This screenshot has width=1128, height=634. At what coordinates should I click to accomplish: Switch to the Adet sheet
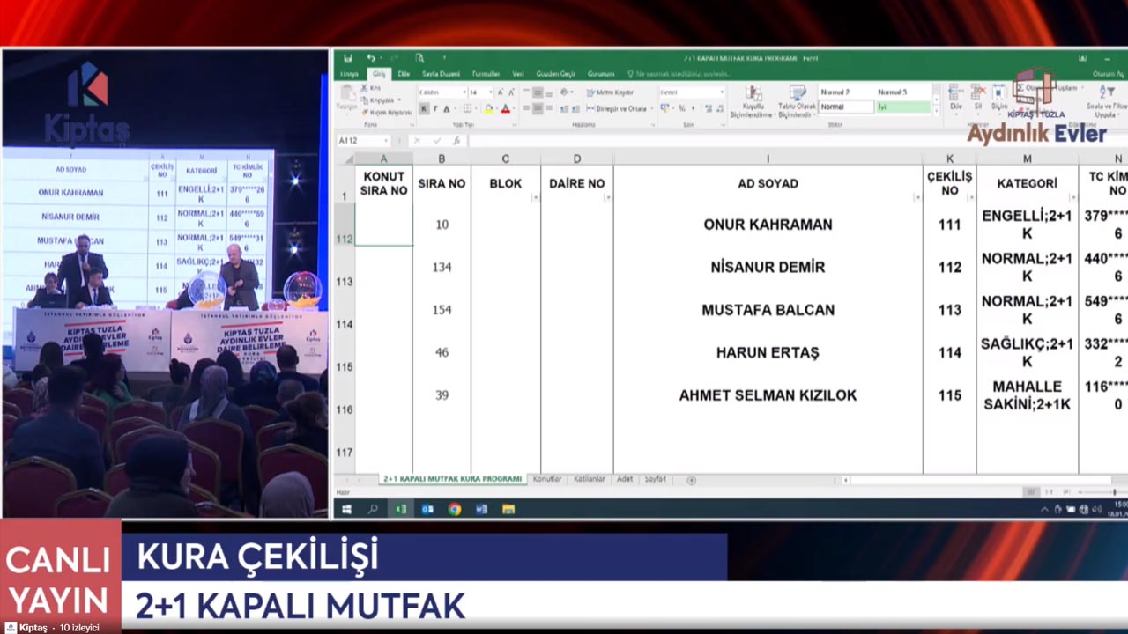pyautogui.click(x=625, y=480)
